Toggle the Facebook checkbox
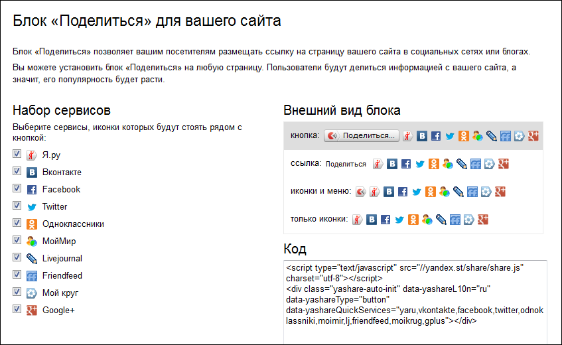The height and width of the screenshot is (345, 562). (x=17, y=188)
